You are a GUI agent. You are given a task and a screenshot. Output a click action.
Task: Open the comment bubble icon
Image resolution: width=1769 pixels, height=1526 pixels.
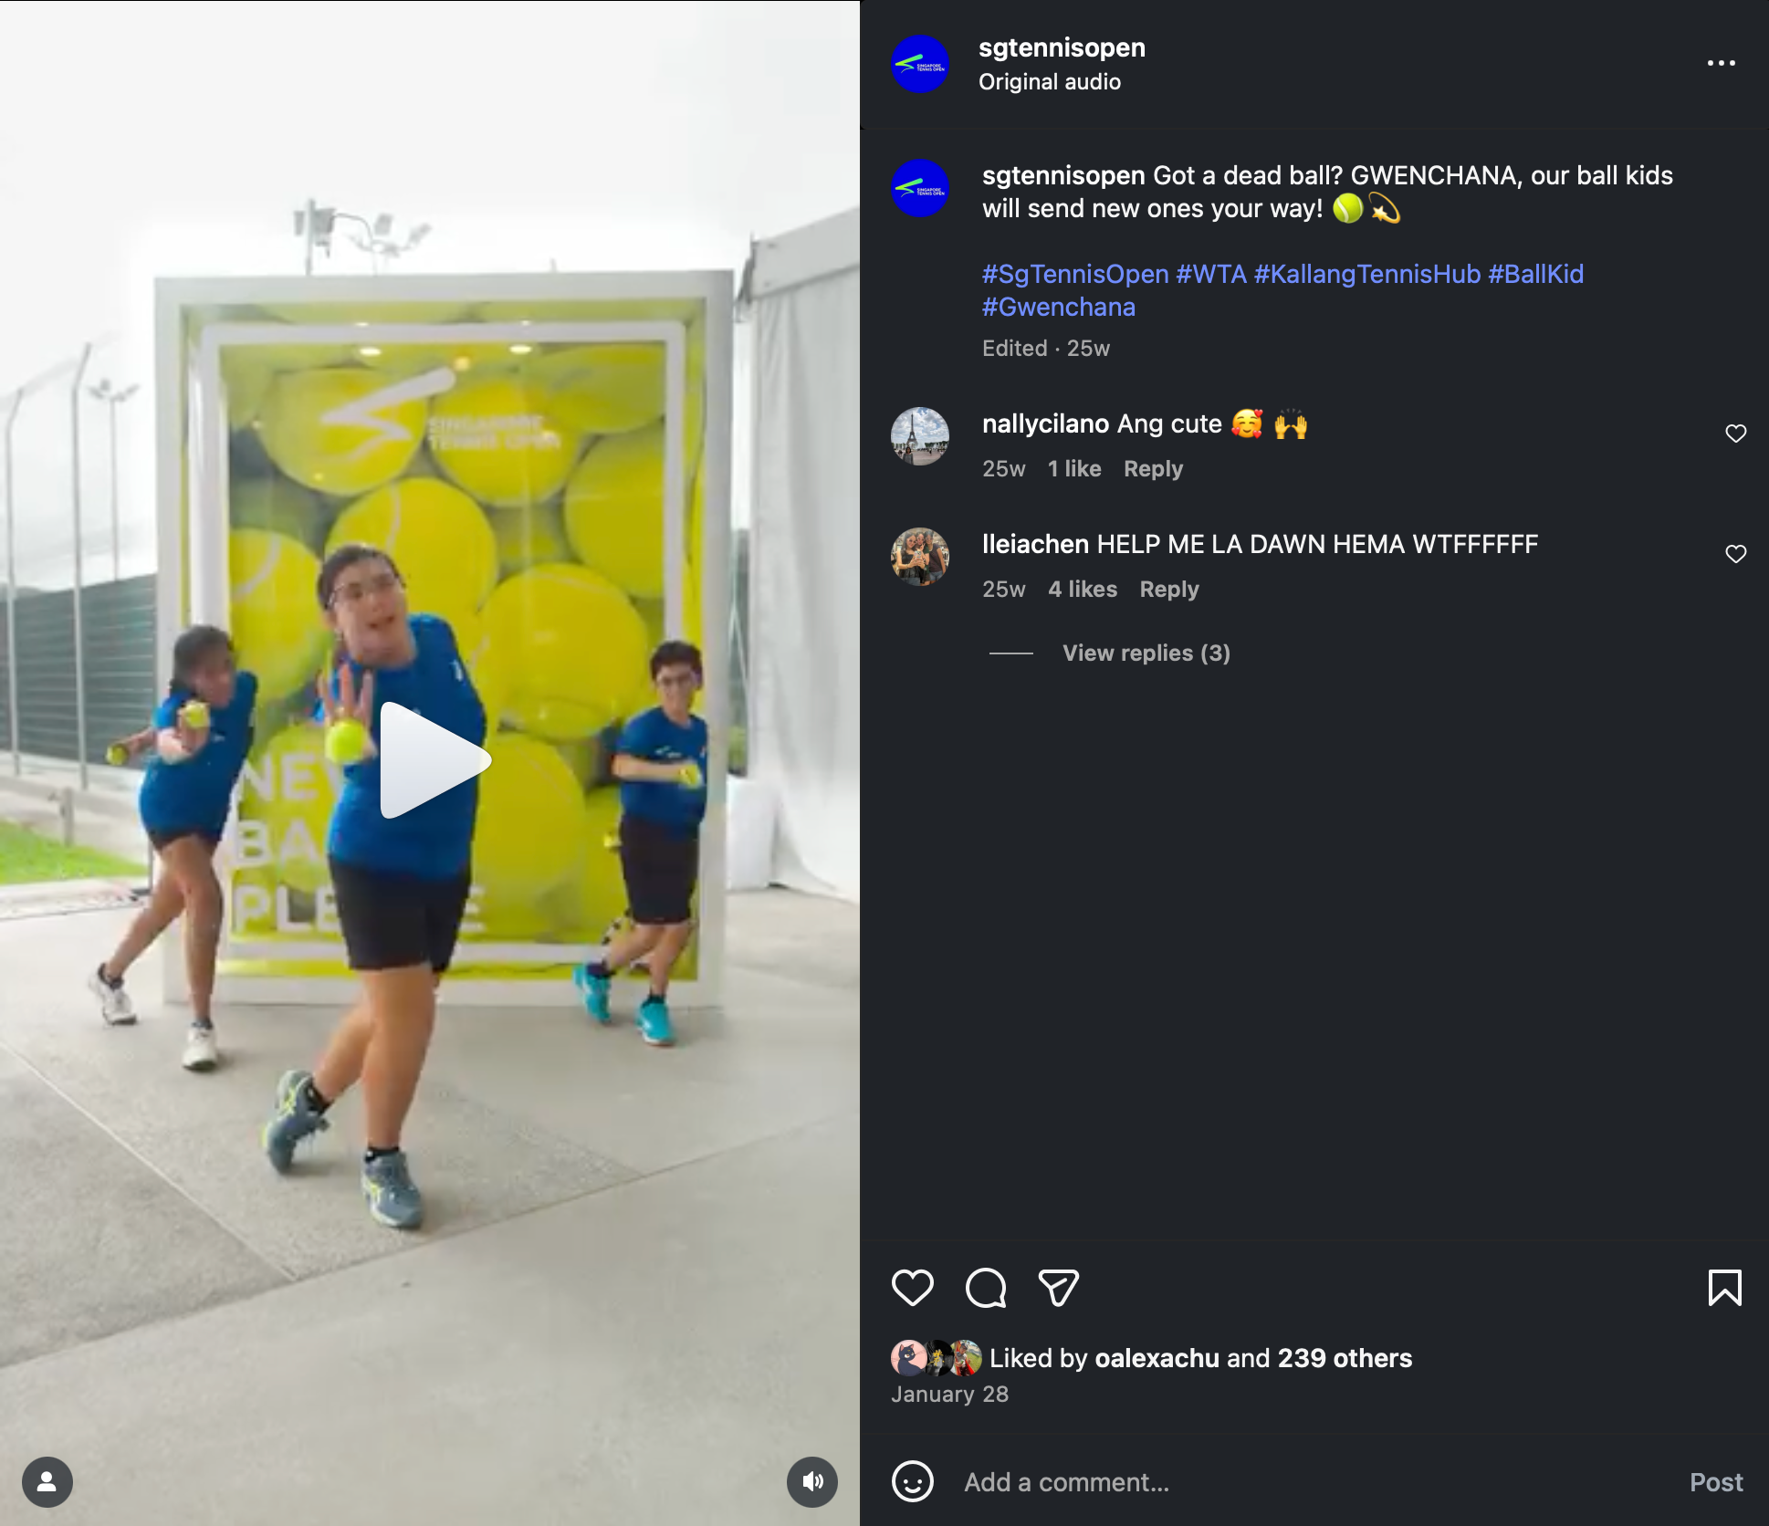click(x=986, y=1288)
